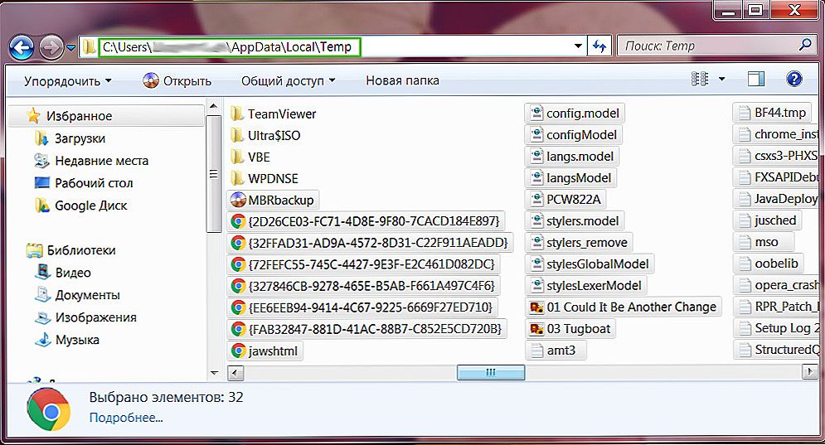
Task: Click the search magnifier icon
Action: pyautogui.click(x=805, y=46)
